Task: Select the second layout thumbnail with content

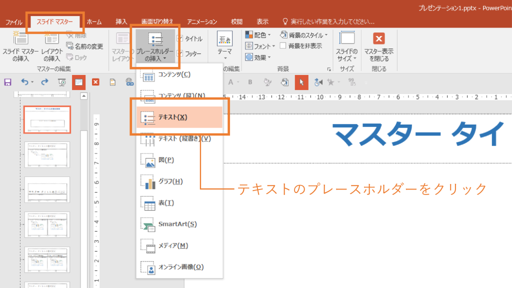Action: (47, 155)
